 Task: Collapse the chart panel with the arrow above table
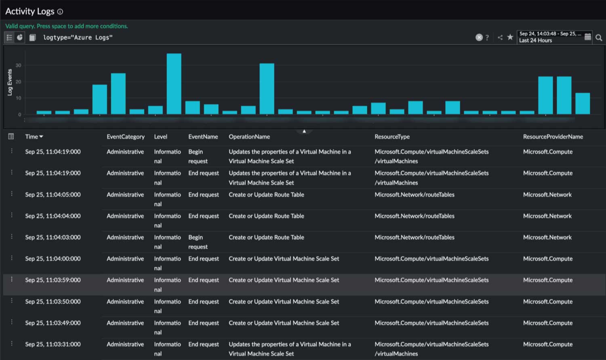304,131
